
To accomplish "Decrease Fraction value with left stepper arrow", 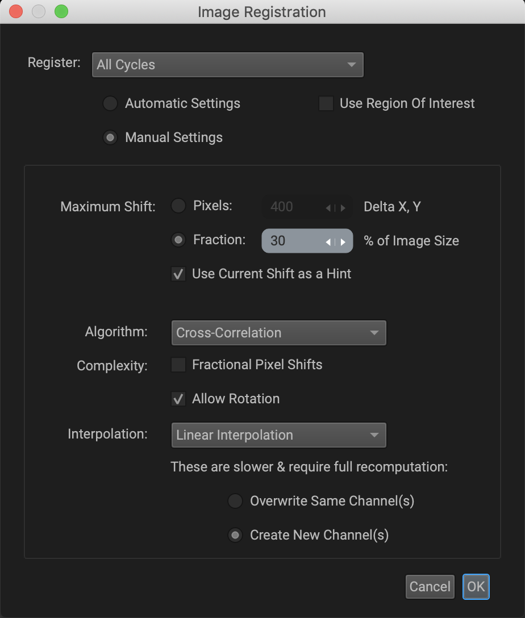I will pyautogui.click(x=328, y=242).
